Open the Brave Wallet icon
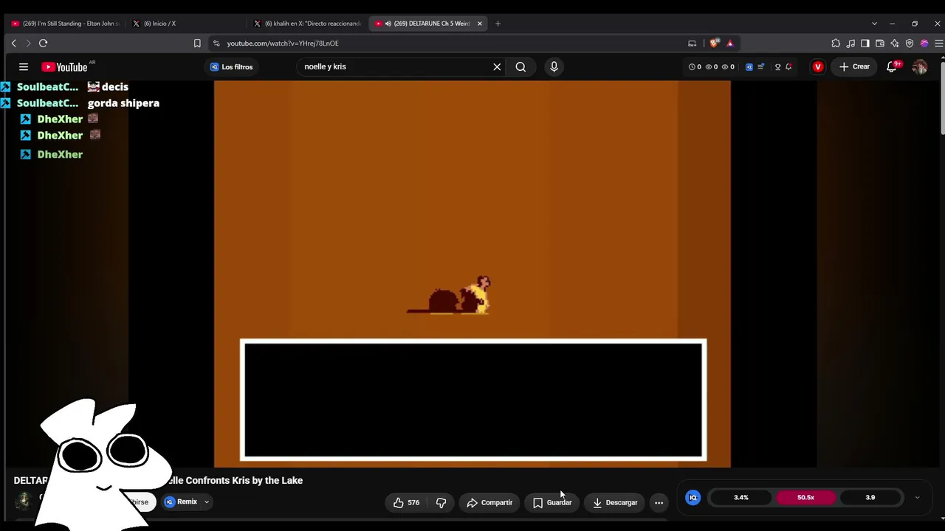 (x=880, y=44)
